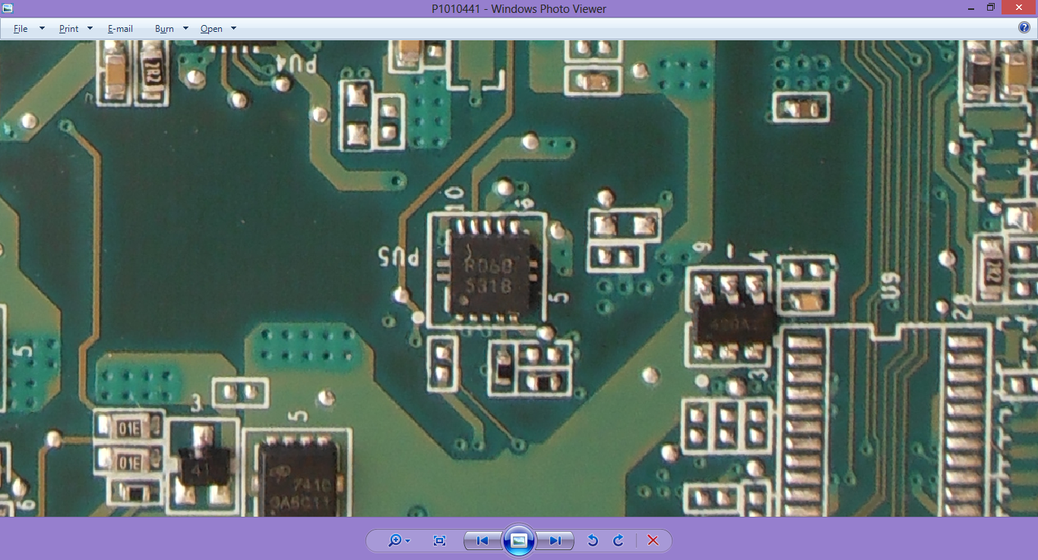This screenshot has width=1038, height=560.
Task: Start the slide show
Action: coord(519,540)
